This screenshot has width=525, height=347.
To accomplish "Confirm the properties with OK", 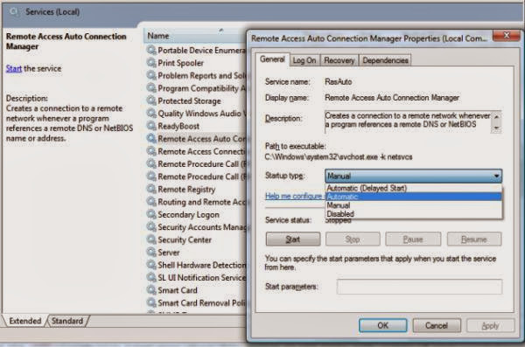I will click(383, 325).
